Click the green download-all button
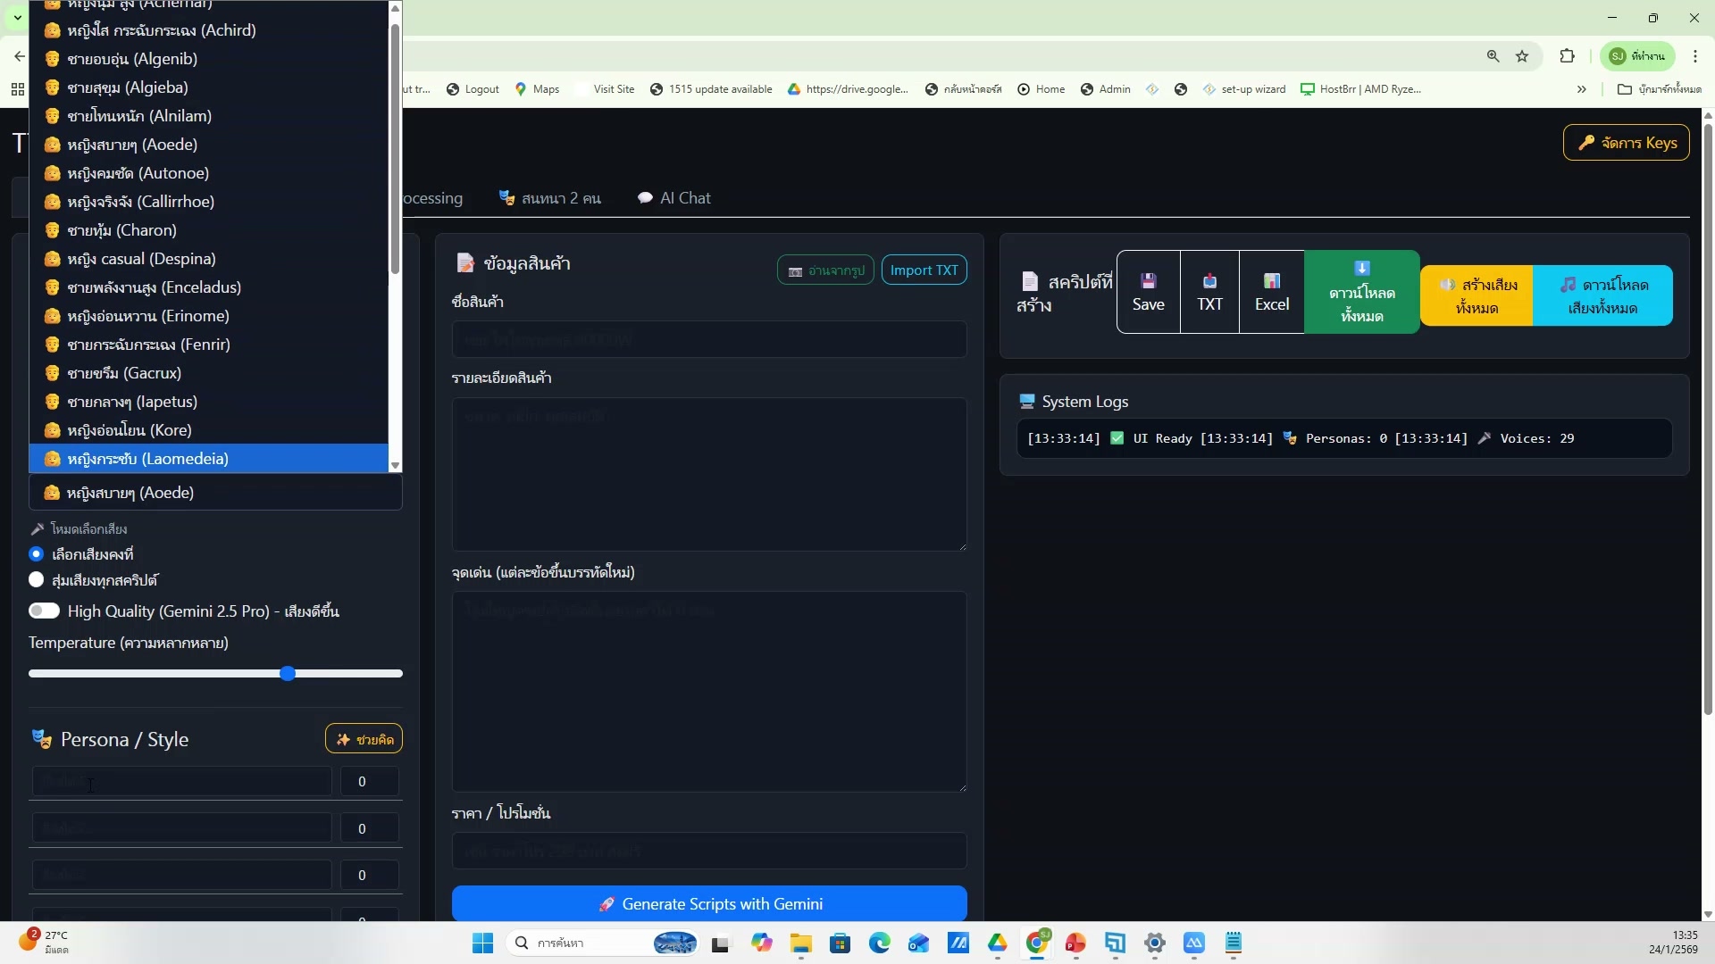The width and height of the screenshot is (1715, 964). [x=1361, y=292]
